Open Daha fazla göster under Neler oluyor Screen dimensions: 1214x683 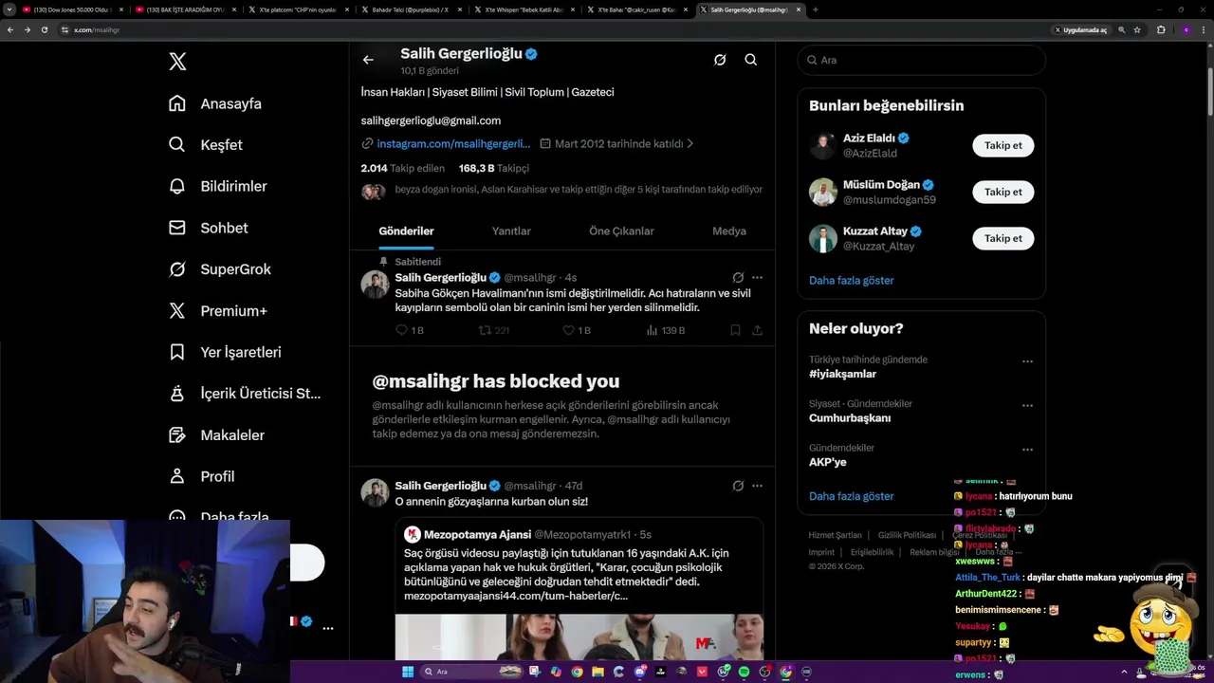(x=851, y=496)
